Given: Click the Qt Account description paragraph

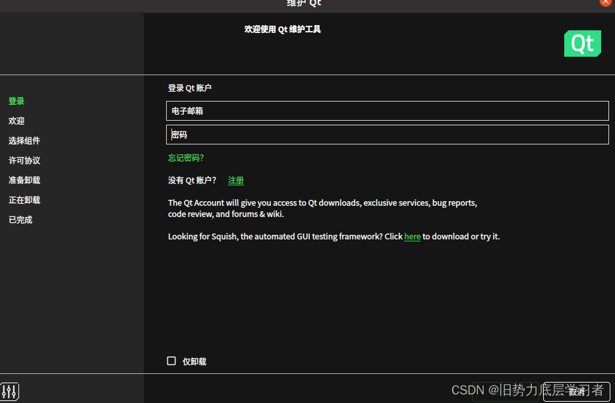Looking at the screenshot, I should tap(322, 208).
